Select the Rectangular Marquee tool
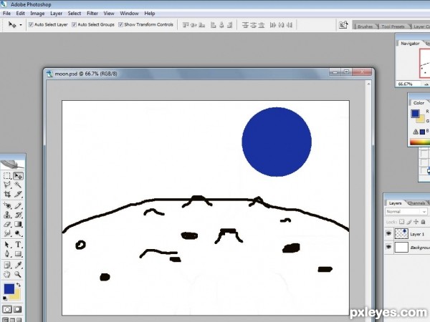This screenshot has width=430, height=322. [7, 176]
